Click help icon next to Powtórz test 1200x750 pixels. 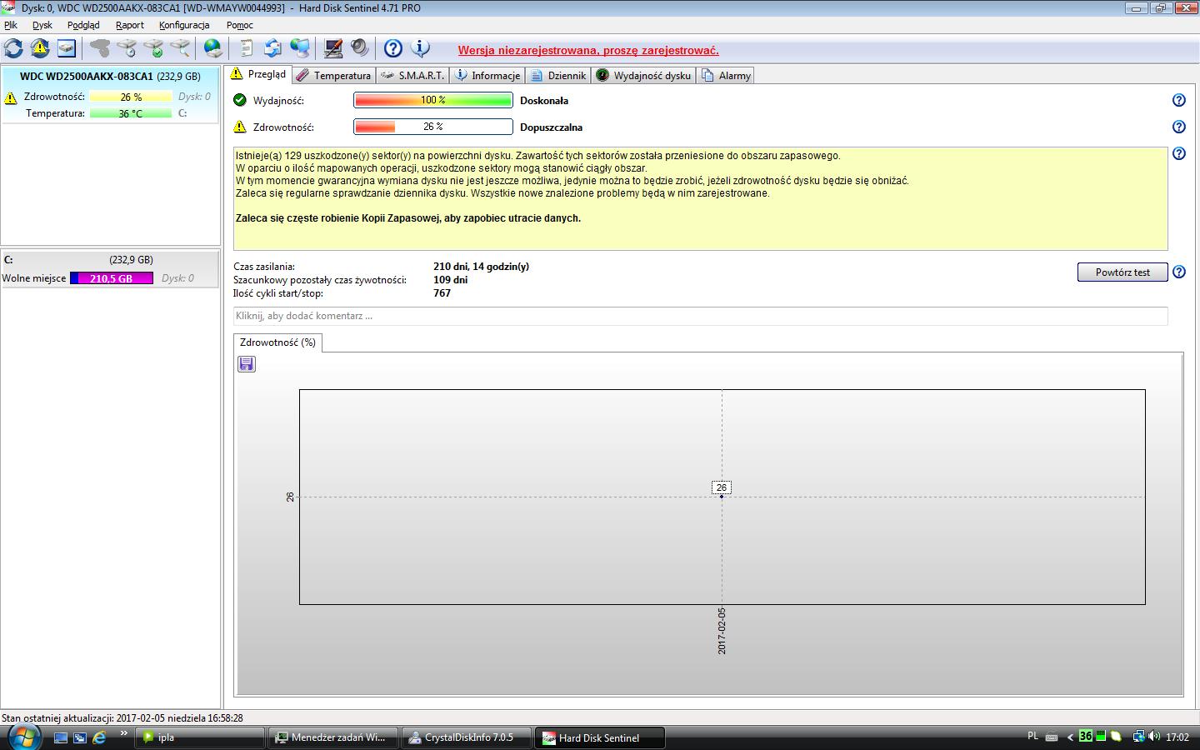click(x=1179, y=272)
